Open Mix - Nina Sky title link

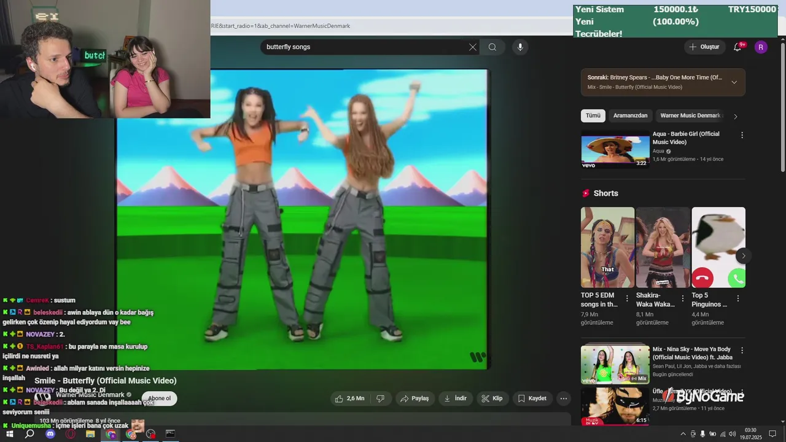tap(691, 353)
